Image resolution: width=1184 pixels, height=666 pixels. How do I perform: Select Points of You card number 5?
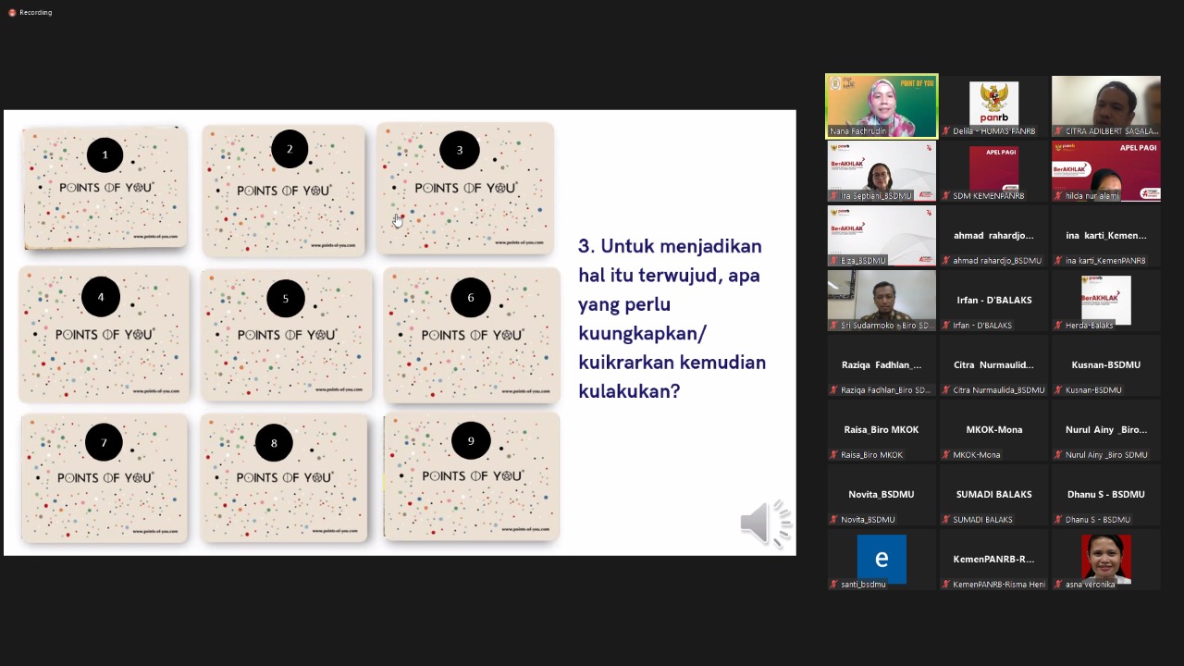click(x=287, y=335)
